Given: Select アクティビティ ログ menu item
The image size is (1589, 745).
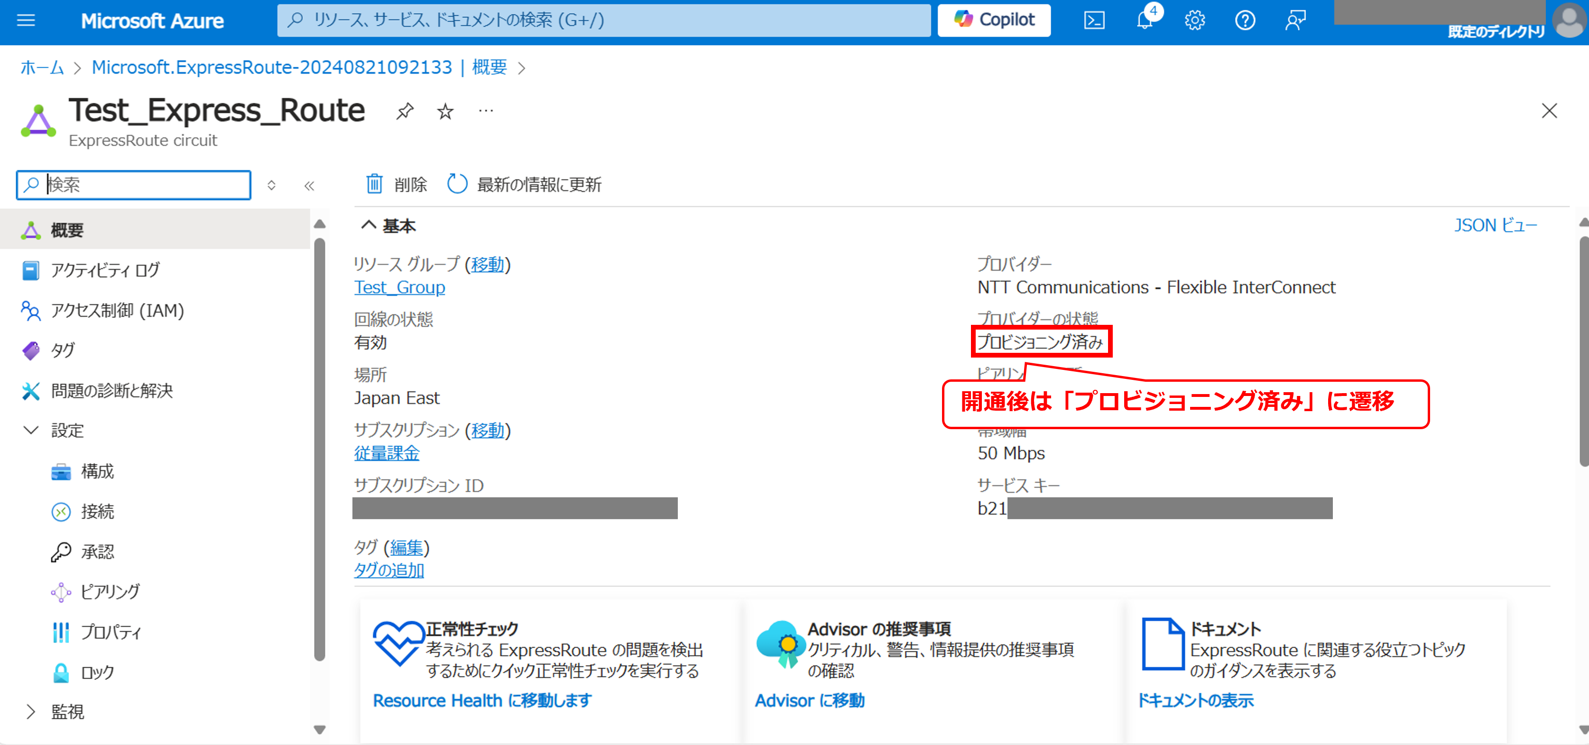Looking at the screenshot, I should [105, 270].
